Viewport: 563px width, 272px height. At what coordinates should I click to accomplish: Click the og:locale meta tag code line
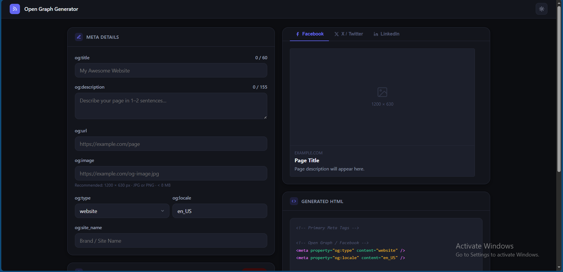point(350,258)
